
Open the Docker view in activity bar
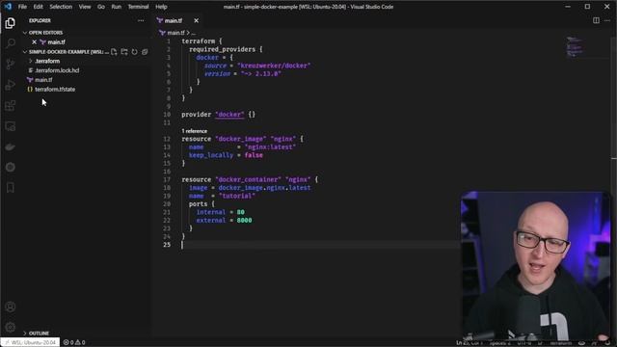pyautogui.click(x=11, y=147)
